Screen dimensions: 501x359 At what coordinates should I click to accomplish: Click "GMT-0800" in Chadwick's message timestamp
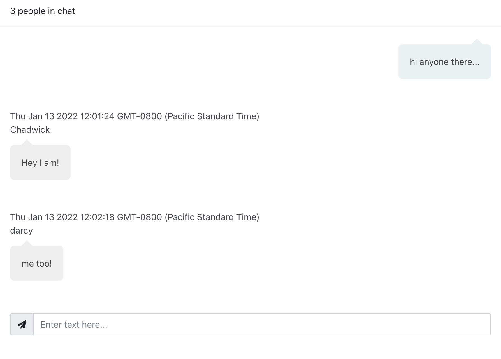[139, 116]
